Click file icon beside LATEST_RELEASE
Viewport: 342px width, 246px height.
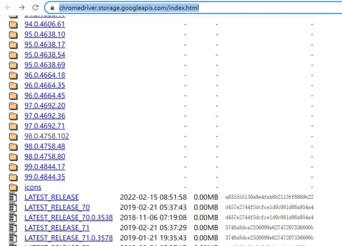tap(13, 197)
